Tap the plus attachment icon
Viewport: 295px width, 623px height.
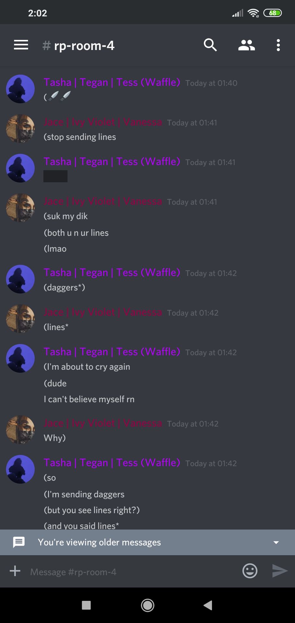[15, 571]
